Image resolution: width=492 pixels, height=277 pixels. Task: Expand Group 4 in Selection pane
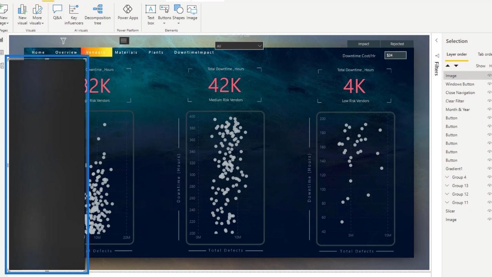(448, 177)
